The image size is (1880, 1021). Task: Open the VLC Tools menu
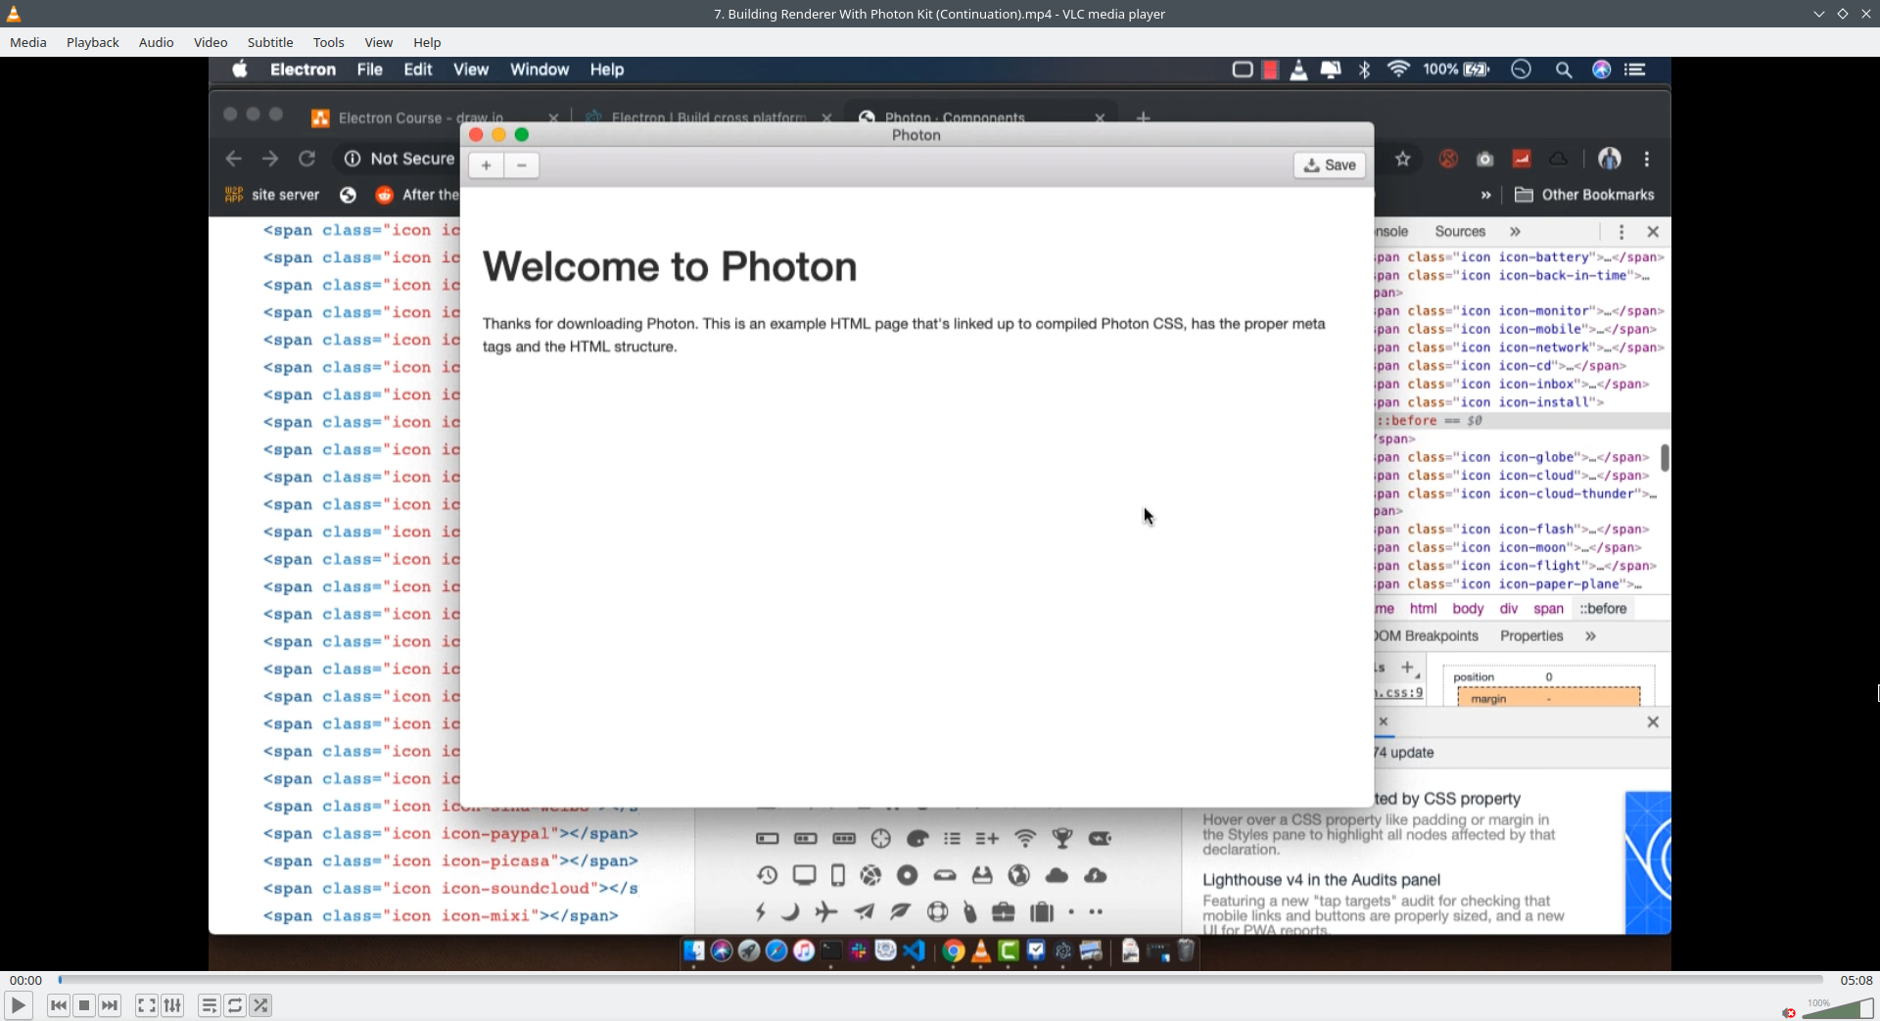click(329, 42)
